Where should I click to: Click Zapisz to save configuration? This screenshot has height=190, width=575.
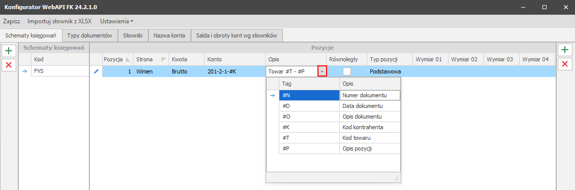coord(11,21)
